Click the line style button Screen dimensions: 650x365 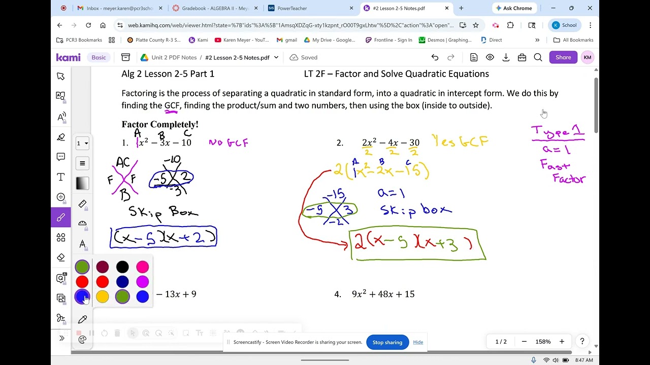(x=82, y=163)
